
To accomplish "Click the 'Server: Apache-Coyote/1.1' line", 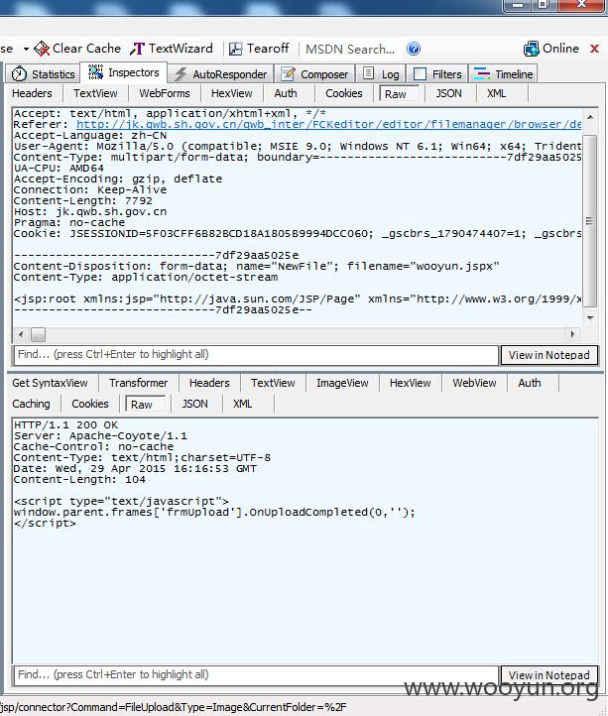I will pyautogui.click(x=100, y=435).
